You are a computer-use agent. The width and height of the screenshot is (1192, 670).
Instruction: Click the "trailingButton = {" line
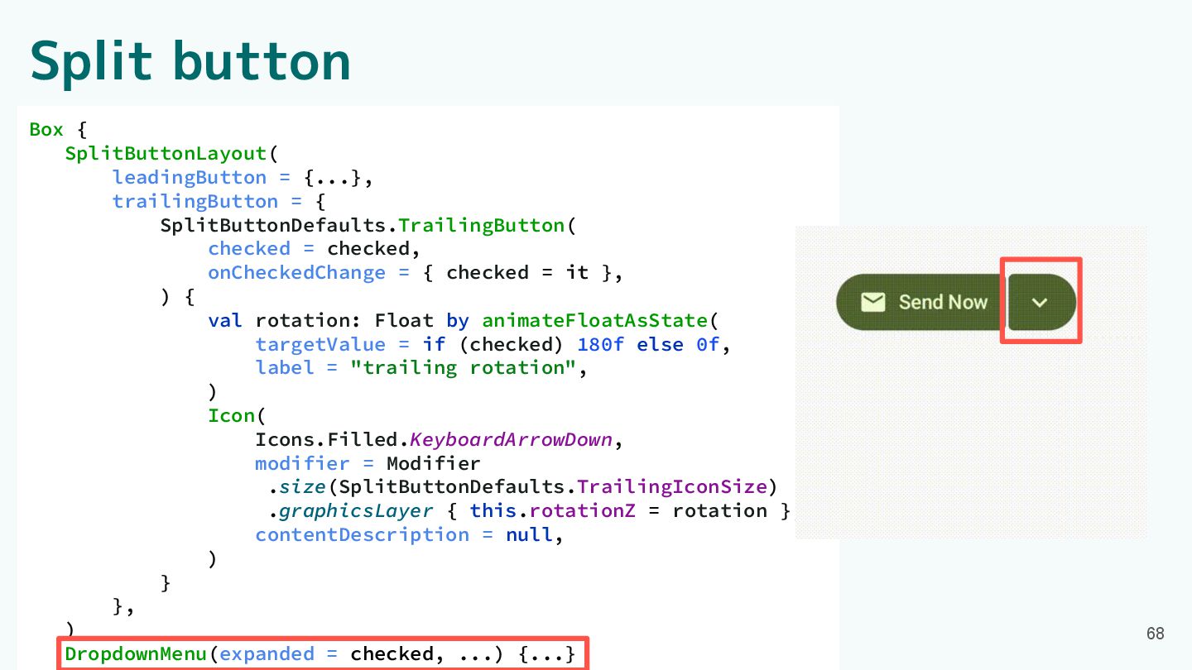[219, 202]
